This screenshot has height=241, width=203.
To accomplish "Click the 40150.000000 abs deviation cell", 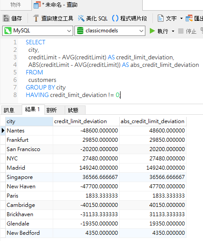I will 153,205.
